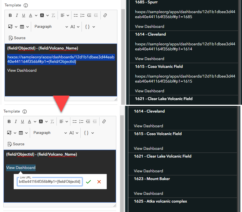The image size is (242, 212).
Task: Click inside the Link URL input field
Action: [50, 181]
